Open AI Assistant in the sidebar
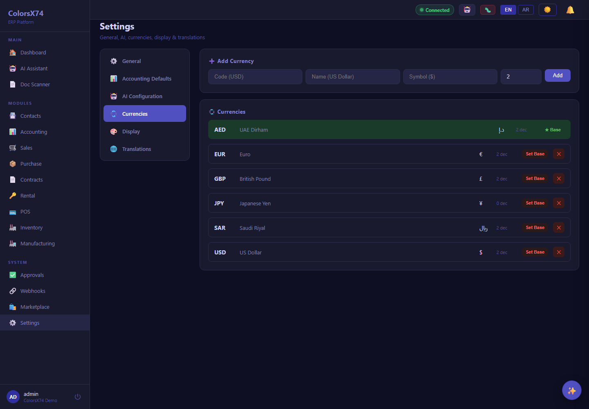589x409 pixels. 45,68
